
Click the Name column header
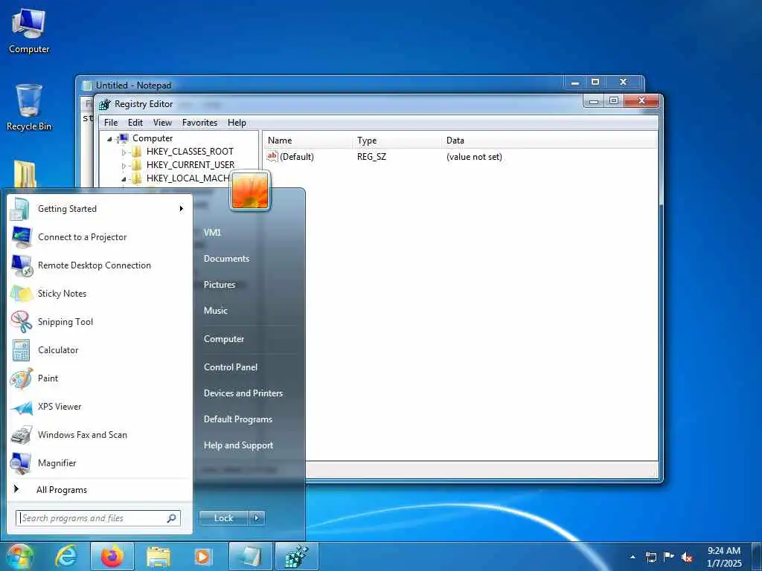coord(307,141)
